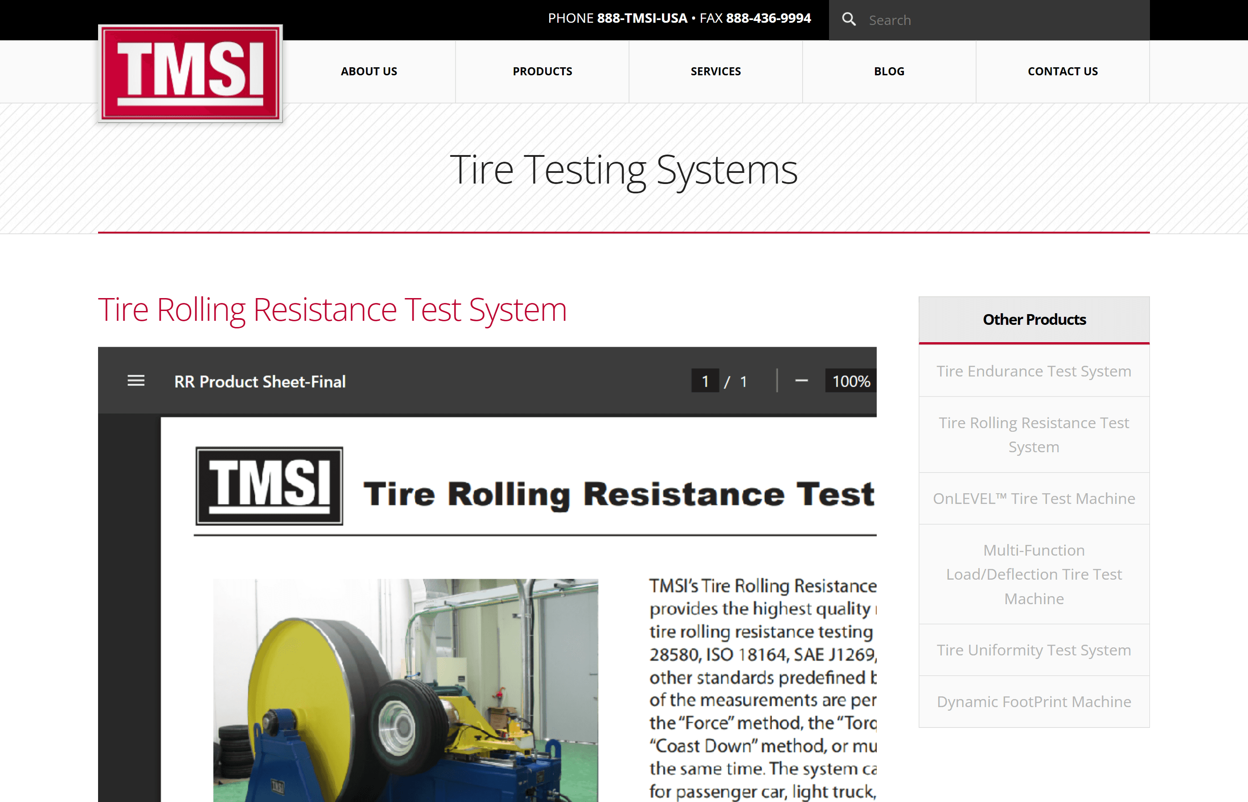
Task: Type in the Search input field
Action: [1000, 20]
